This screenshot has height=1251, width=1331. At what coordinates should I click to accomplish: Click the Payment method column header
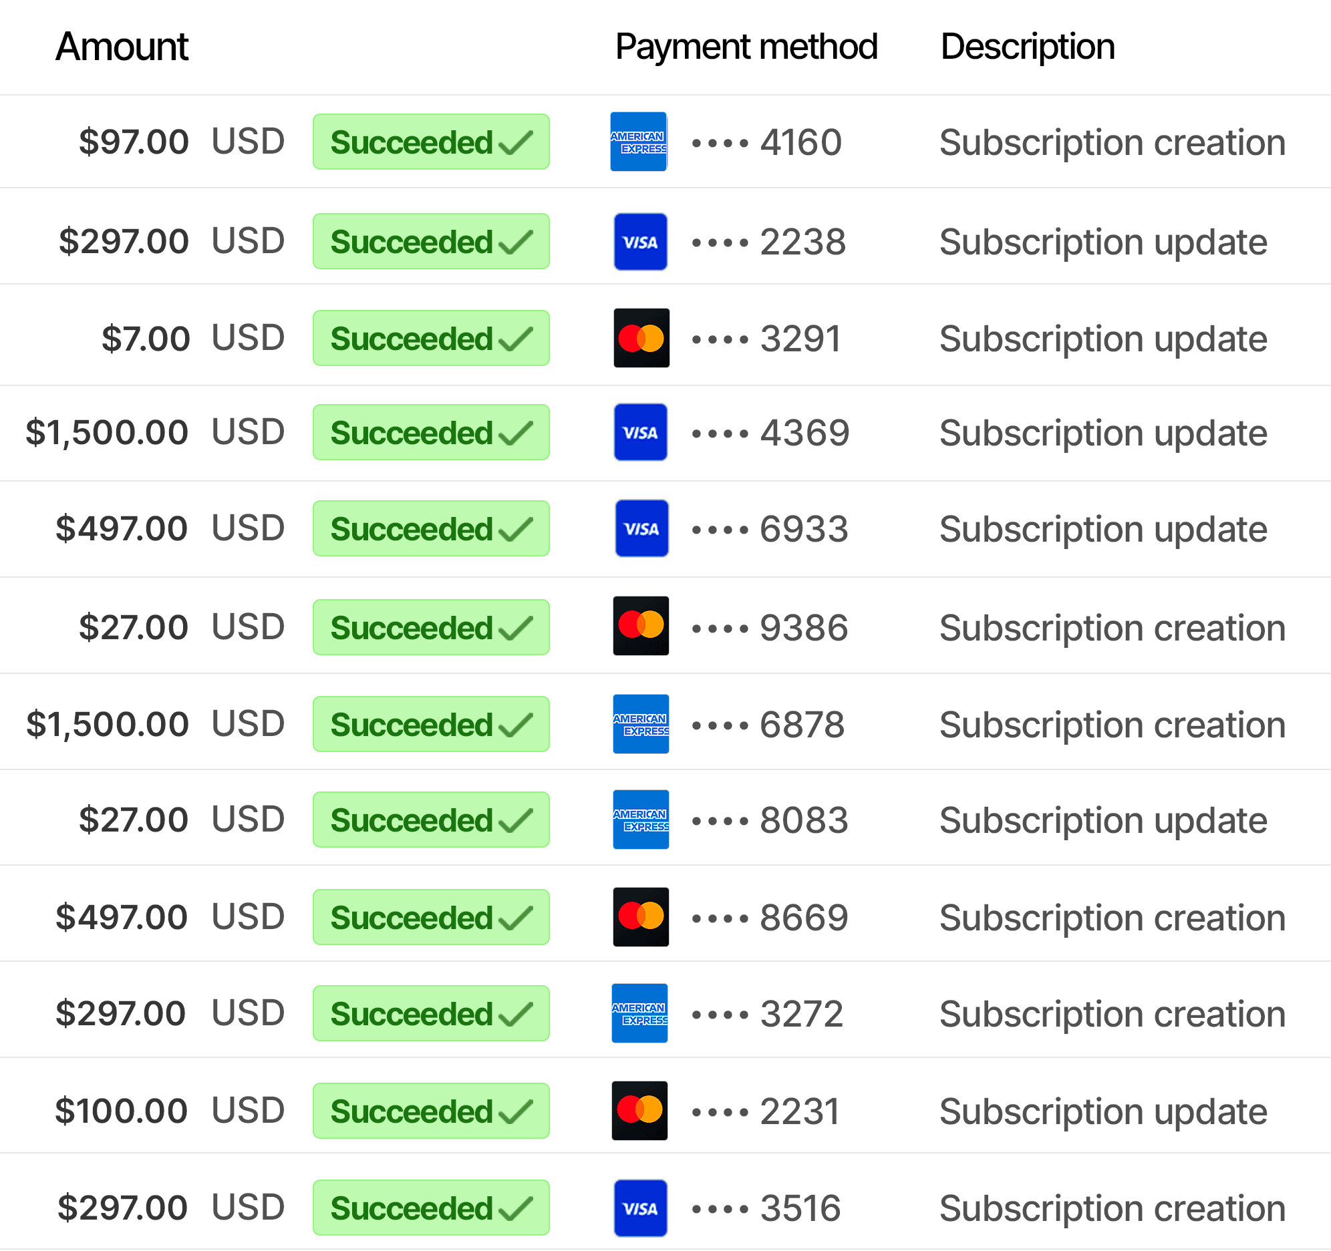[746, 47]
